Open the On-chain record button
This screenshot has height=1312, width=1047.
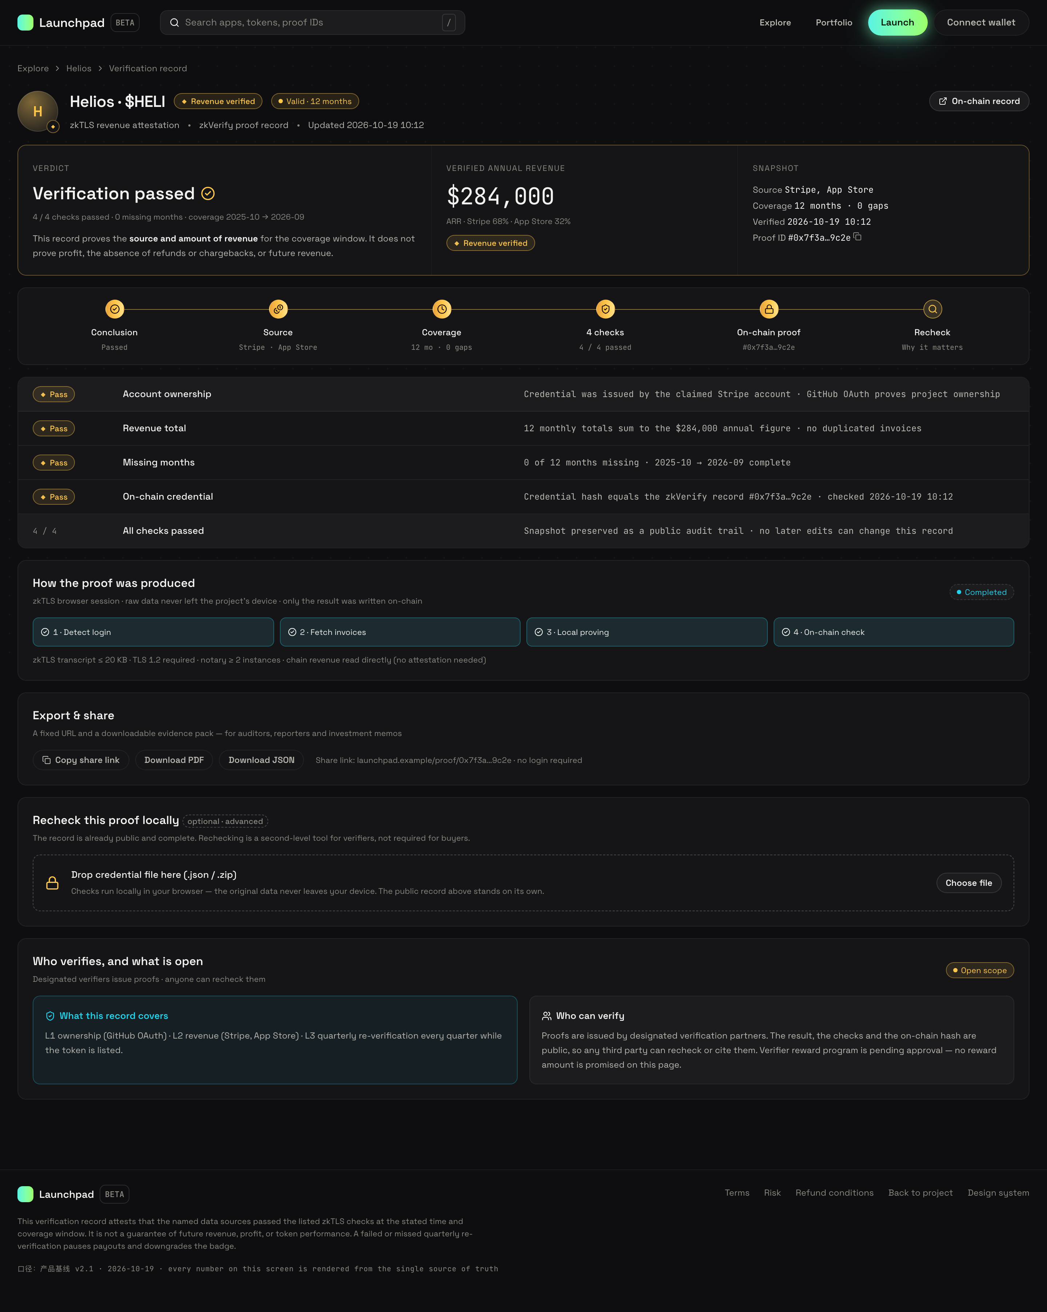979,101
